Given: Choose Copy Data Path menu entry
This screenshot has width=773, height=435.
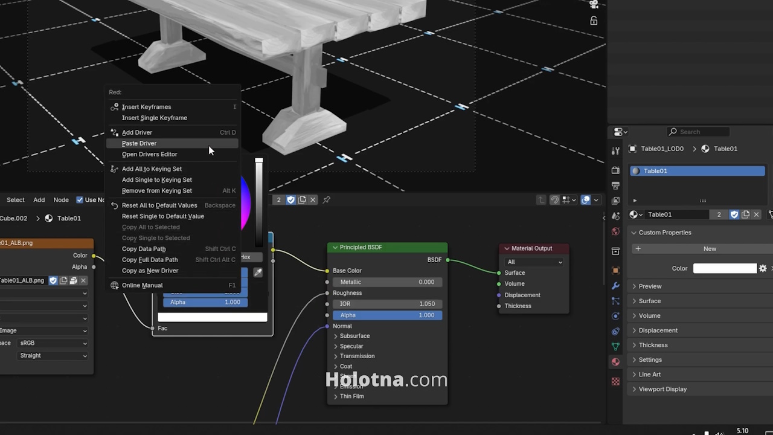Looking at the screenshot, I should pyautogui.click(x=172, y=249).
